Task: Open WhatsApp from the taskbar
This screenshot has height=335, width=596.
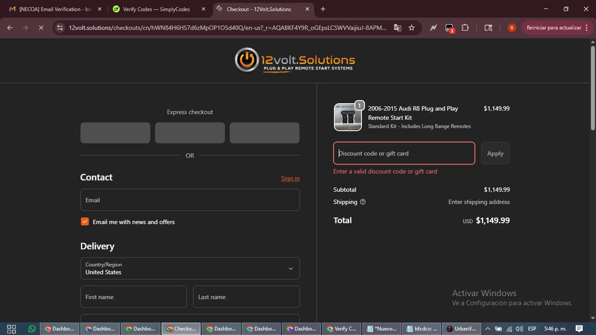Action: click(x=32, y=329)
